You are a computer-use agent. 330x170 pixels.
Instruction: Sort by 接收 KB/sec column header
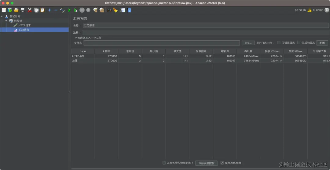272,51
